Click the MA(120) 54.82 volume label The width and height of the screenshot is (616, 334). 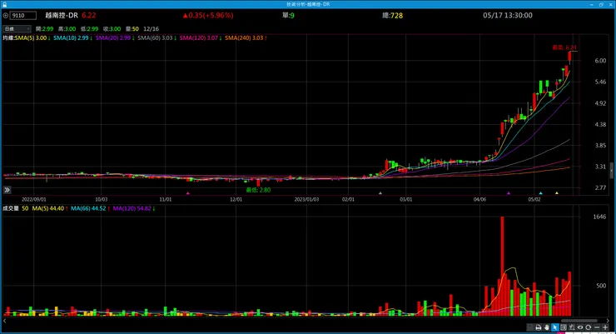coord(134,209)
